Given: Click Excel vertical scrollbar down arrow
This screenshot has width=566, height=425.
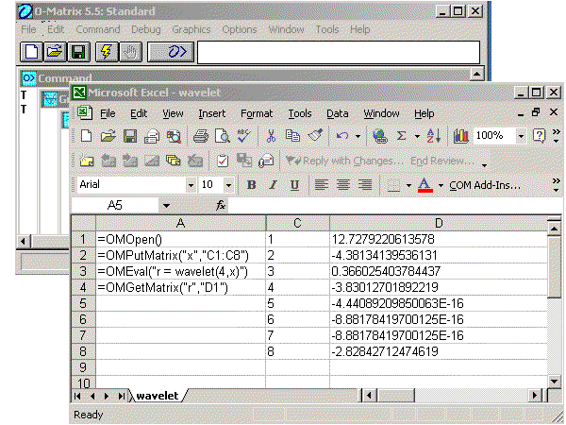Looking at the screenshot, I should pyautogui.click(x=554, y=381).
